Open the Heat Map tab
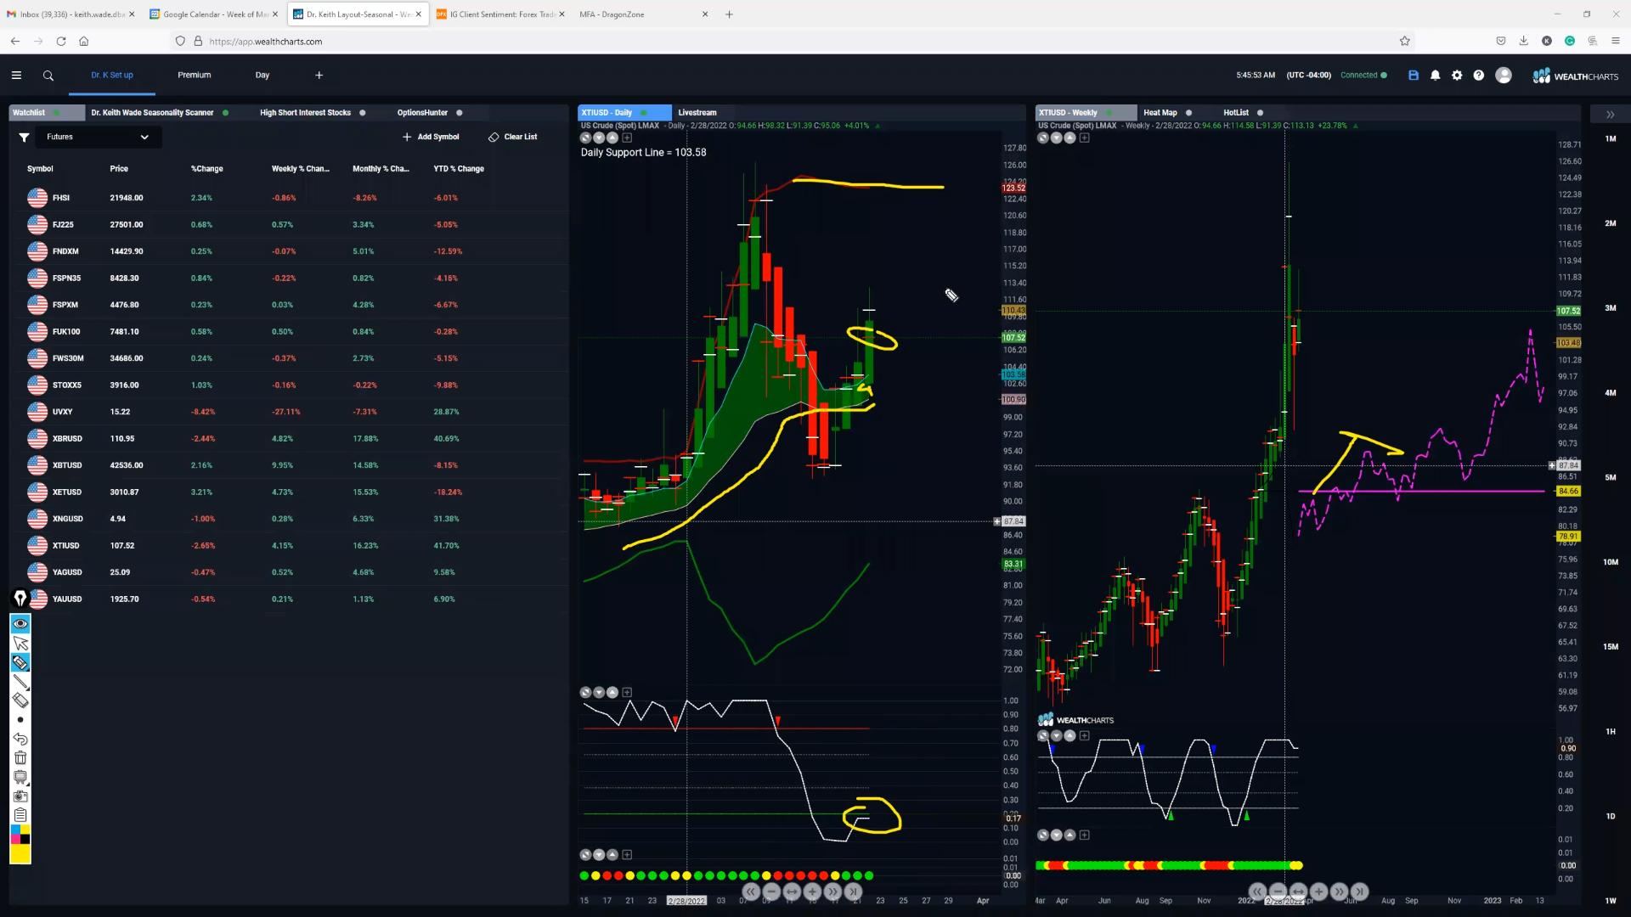 [1160, 113]
